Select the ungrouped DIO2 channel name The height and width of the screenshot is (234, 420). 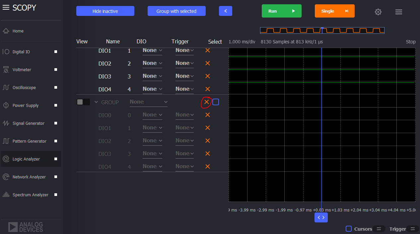tap(105, 63)
